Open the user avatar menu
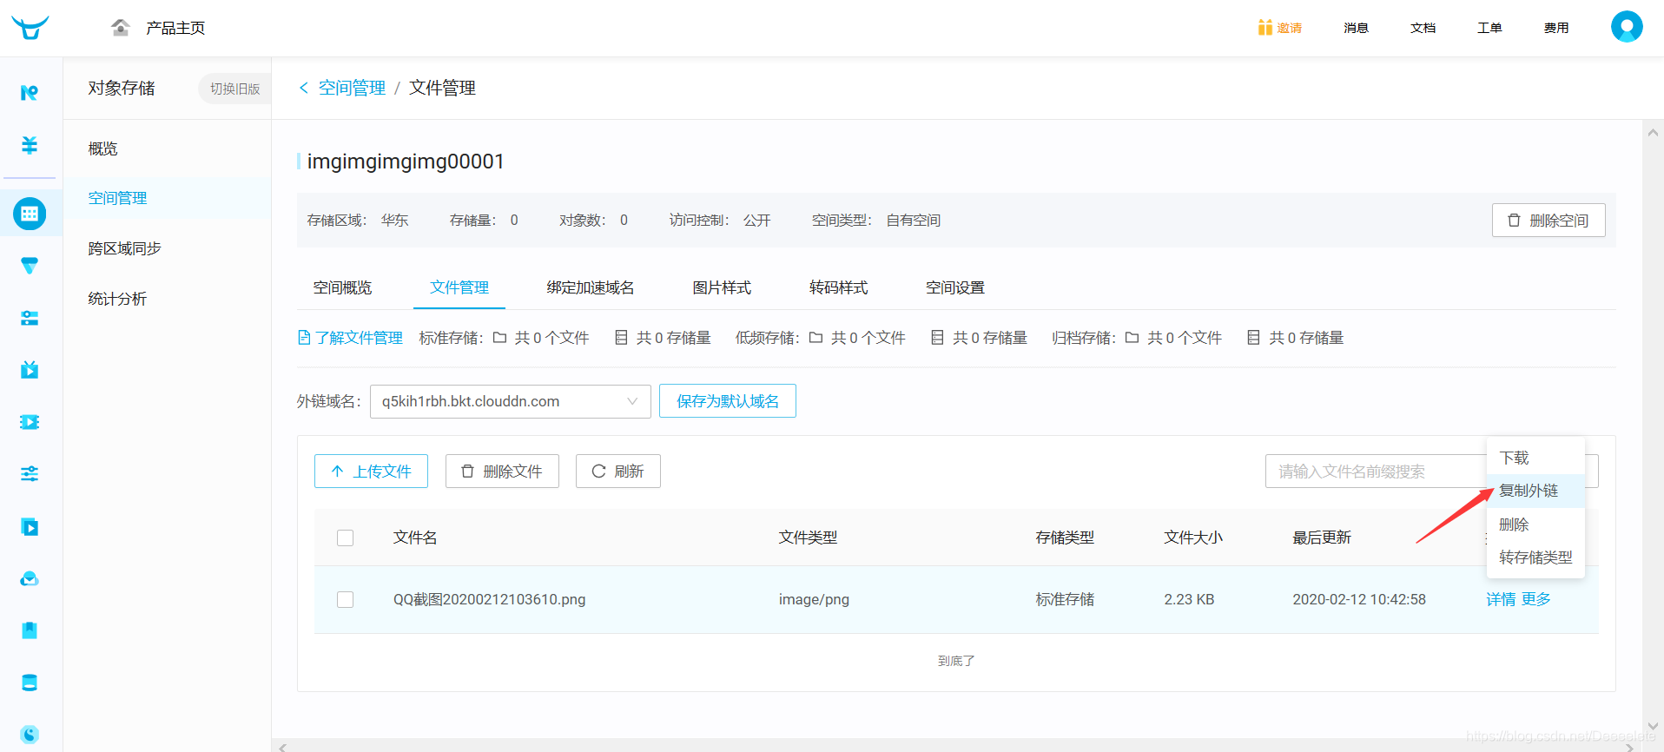Viewport: 1664px width, 752px height. coord(1627,27)
